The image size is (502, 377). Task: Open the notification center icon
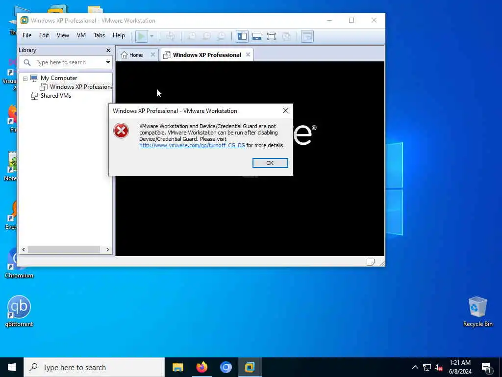tap(486, 367)
